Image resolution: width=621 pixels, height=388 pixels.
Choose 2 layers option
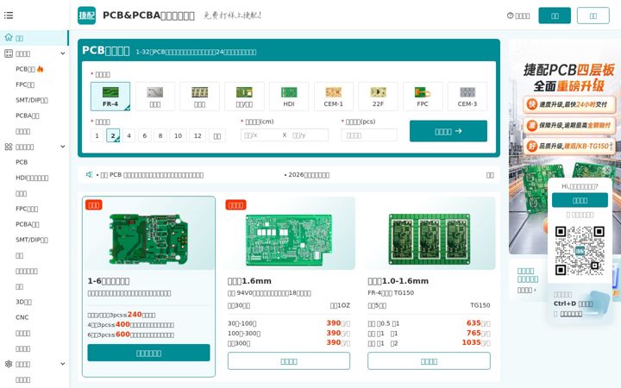113,135
